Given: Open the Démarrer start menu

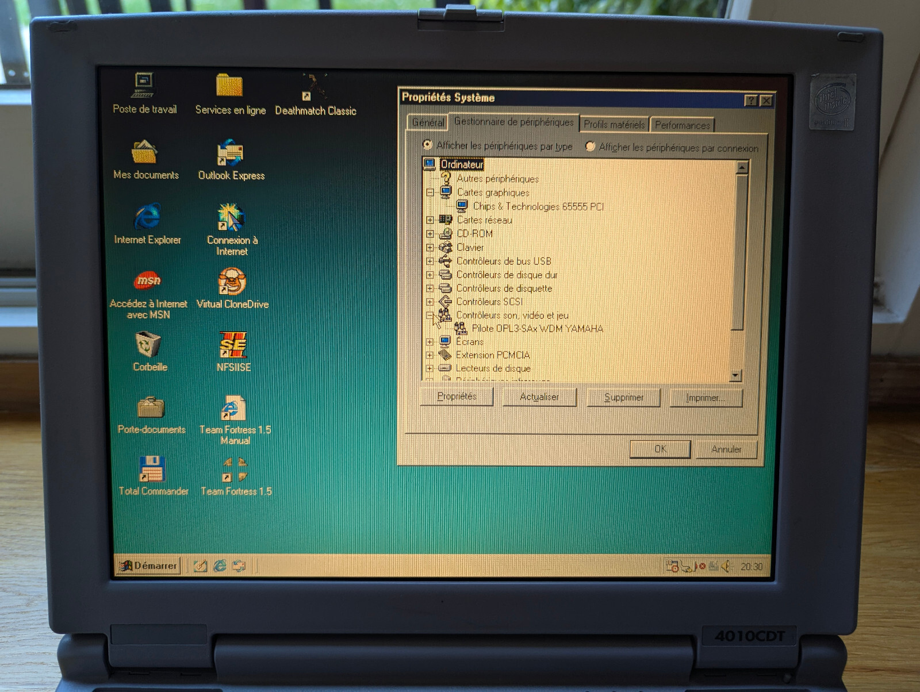Looking at the screenshot, I should click(149, 566).
